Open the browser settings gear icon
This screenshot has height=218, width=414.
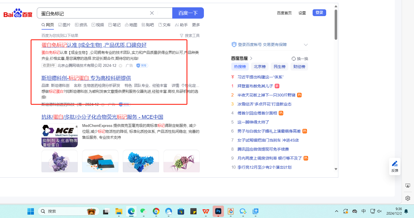click(408, 198)
